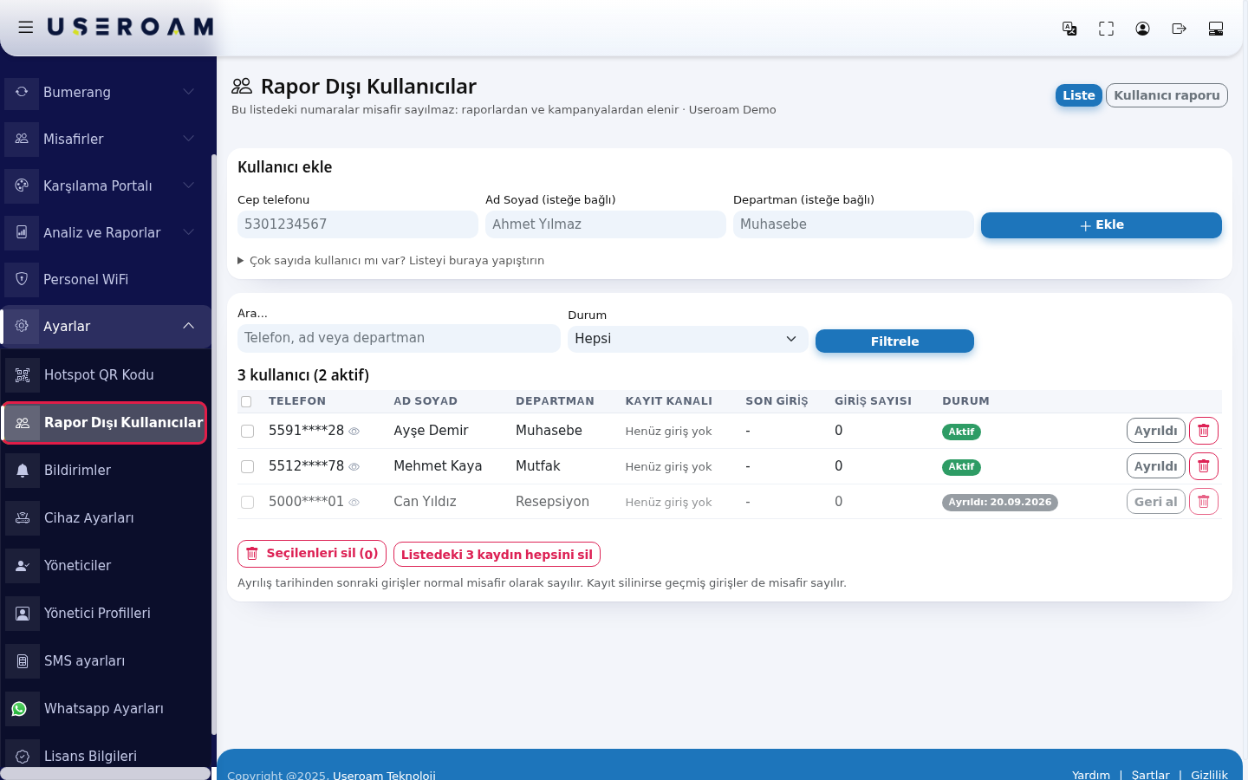The height and width of the screenshot is (780, 1248).
Task: Check the box for 5591****28 row
Action: [247, 432]
